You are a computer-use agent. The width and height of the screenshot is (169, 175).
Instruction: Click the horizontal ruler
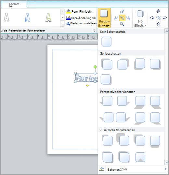[49, 37]
